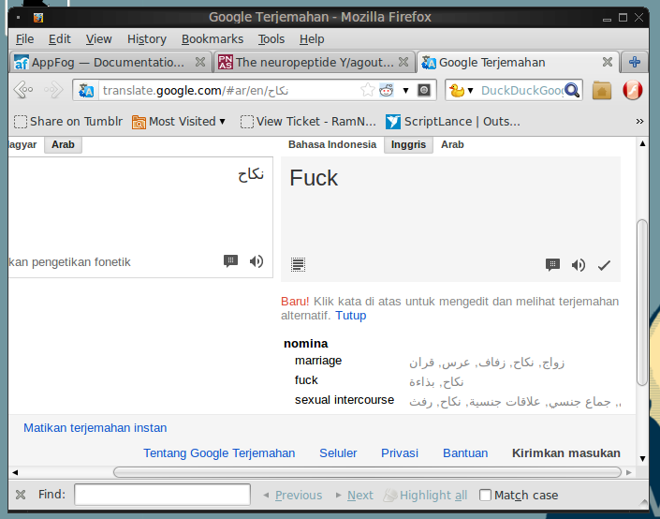Click Highlight all in Find bar
The image size is (660, 519).
tap(426, 495)
